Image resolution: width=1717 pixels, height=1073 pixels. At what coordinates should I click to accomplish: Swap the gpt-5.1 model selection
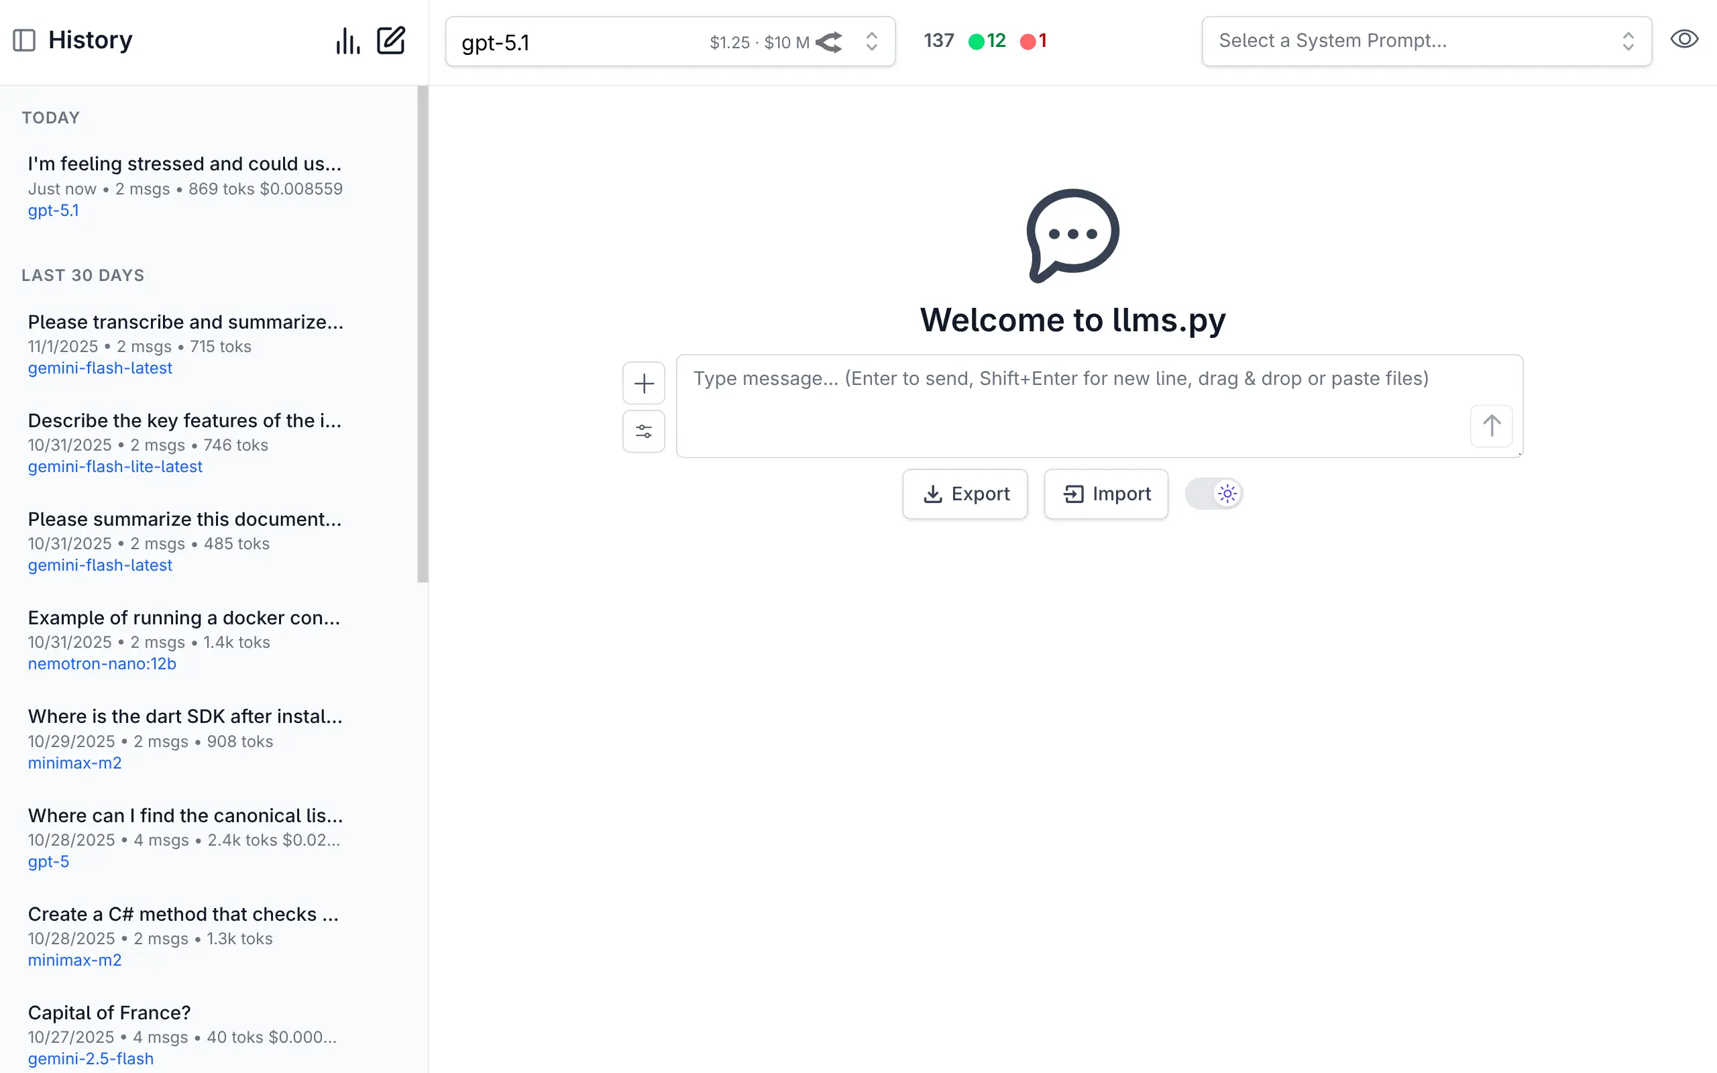831,42
